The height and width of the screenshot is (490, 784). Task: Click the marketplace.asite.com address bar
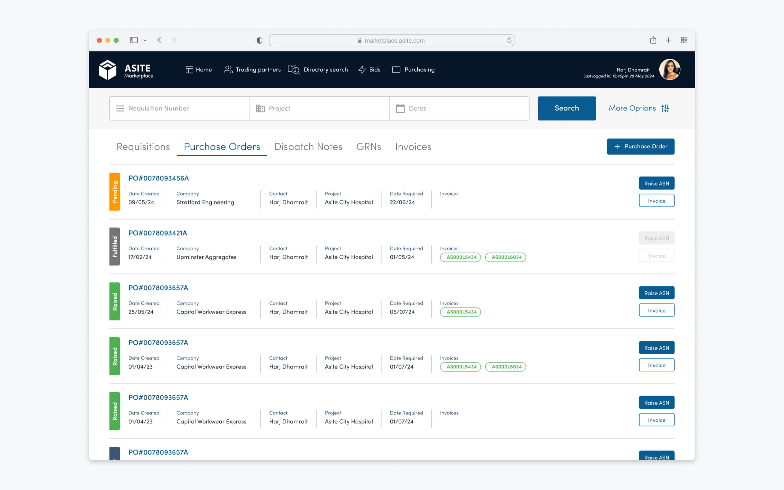(x=391, y=41)
